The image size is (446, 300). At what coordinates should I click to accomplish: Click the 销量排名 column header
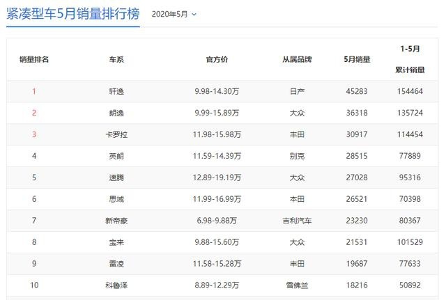point(34,59)
